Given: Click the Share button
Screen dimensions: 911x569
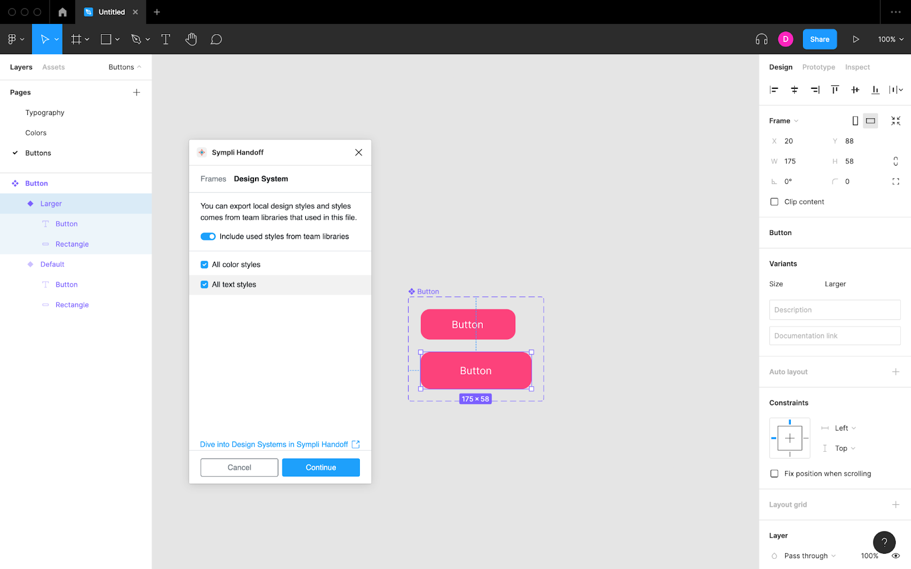Looking at the screenshot, I should (819, 39).
